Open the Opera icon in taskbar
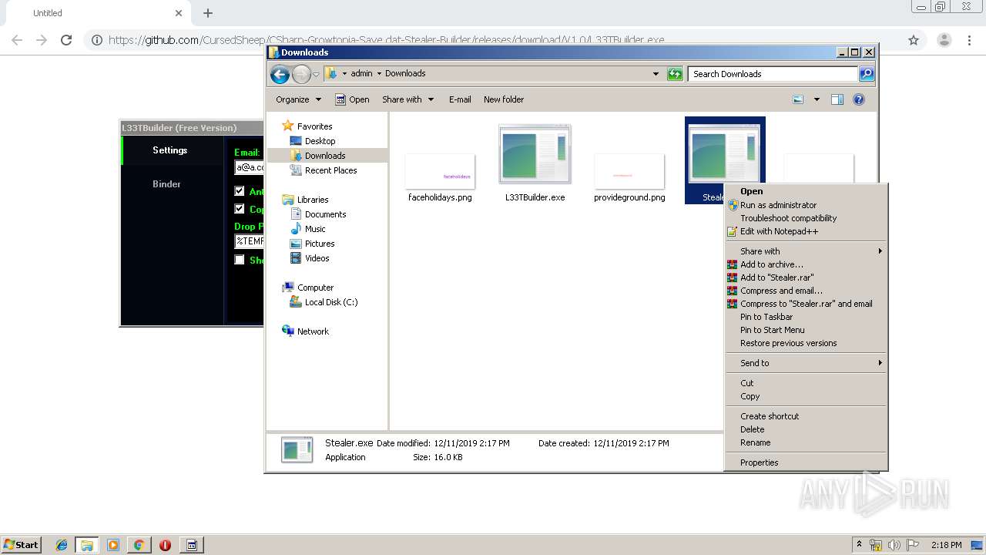This screenshot has height=555, width=986. (165, 545)
